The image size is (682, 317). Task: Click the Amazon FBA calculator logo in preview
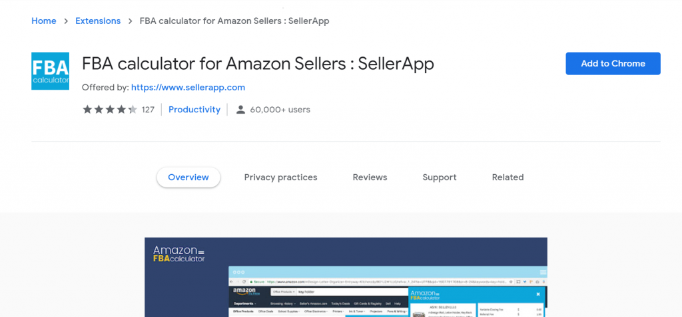coord(178,254)
